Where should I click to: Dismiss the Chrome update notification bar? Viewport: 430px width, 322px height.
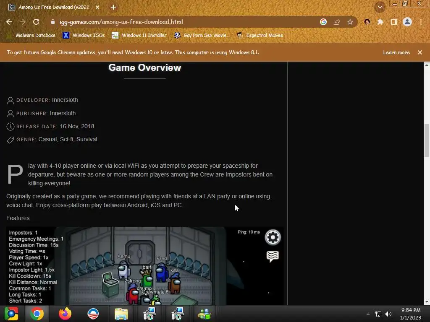coord(420,52)
